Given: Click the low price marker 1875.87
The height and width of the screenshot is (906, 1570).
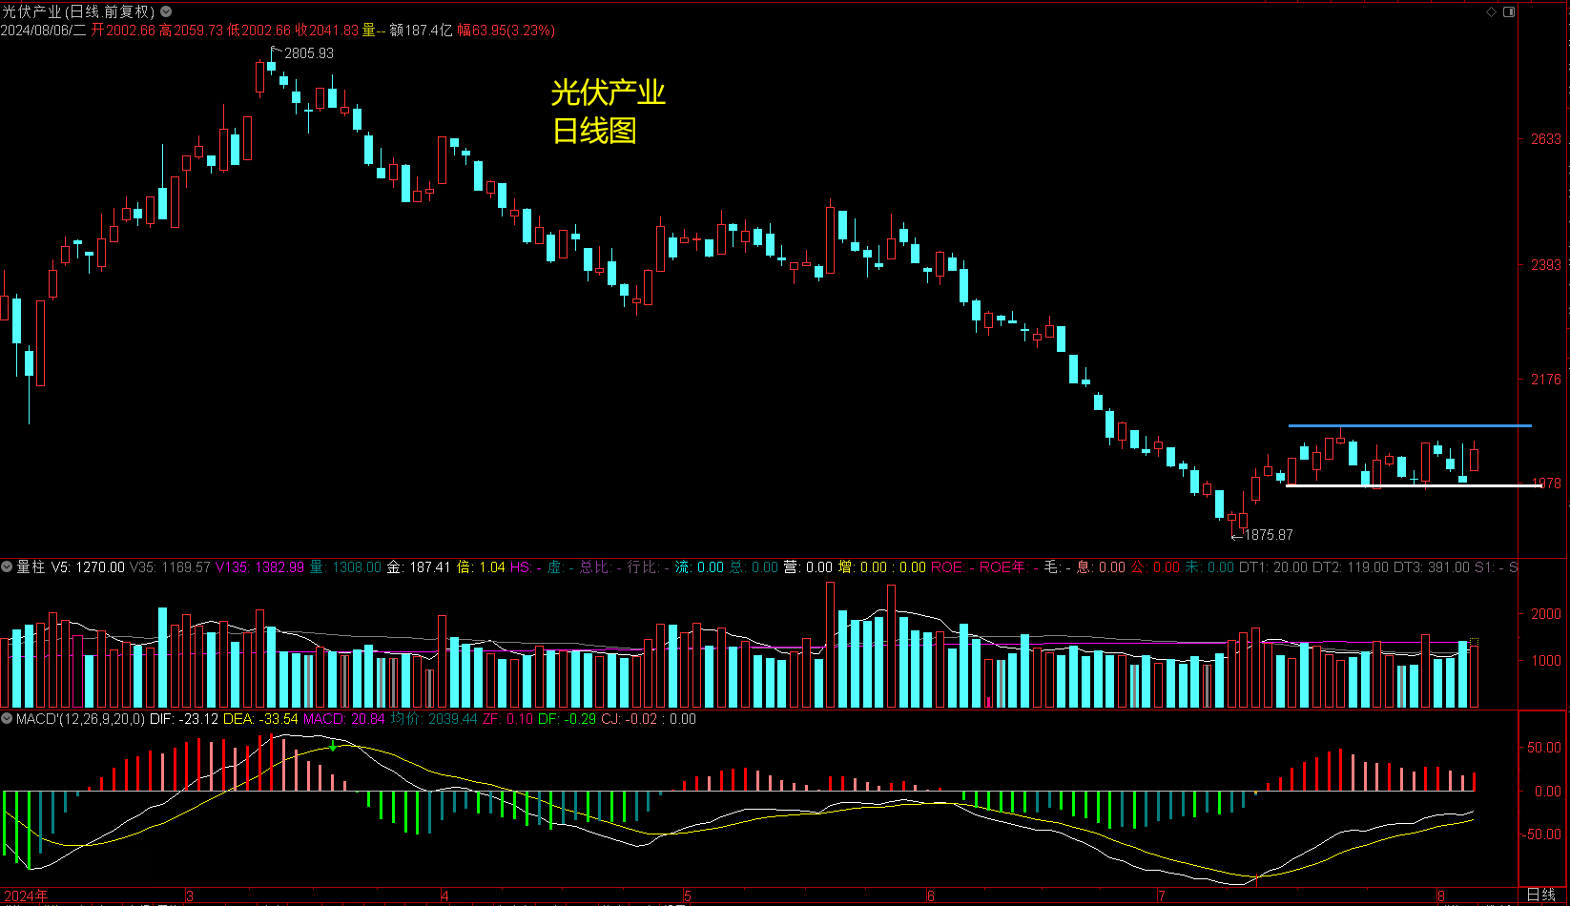Looking at the screenshot, I should 1269,535.
